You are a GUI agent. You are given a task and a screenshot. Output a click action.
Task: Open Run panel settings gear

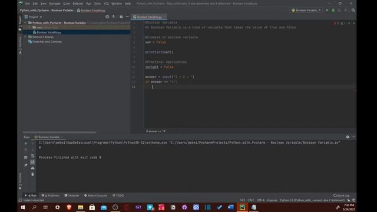[348, 137]
